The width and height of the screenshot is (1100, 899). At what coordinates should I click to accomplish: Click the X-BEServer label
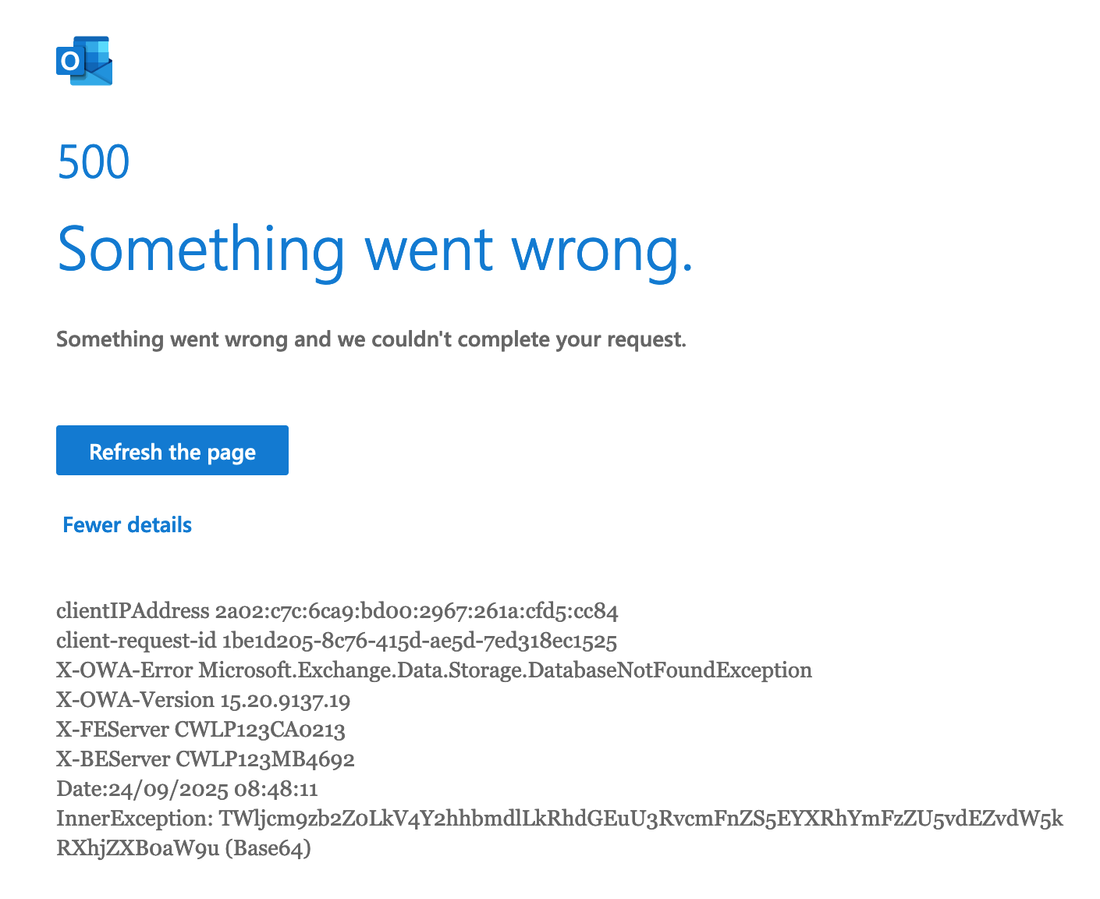pyautogui.click(x=112, y=759)
